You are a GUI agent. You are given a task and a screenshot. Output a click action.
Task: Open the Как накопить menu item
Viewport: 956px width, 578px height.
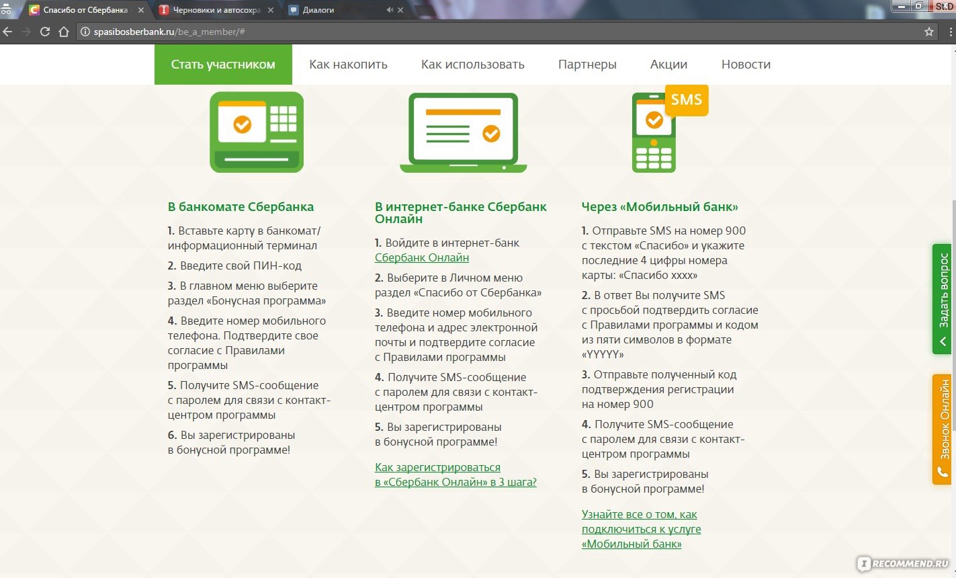click(x=348, y=65)
